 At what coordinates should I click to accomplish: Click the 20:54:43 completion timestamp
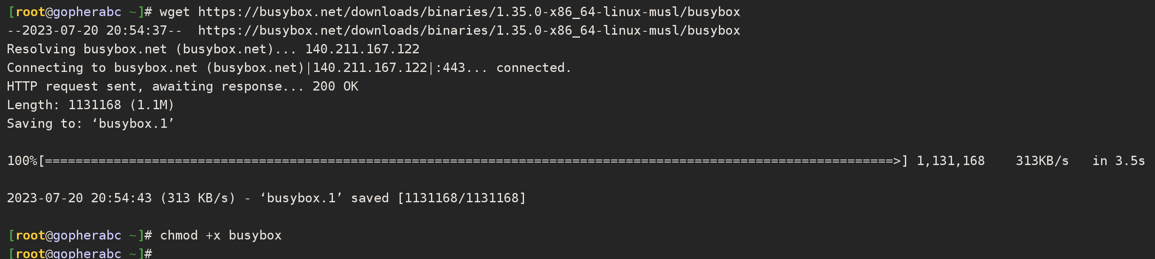coord(121,198)
